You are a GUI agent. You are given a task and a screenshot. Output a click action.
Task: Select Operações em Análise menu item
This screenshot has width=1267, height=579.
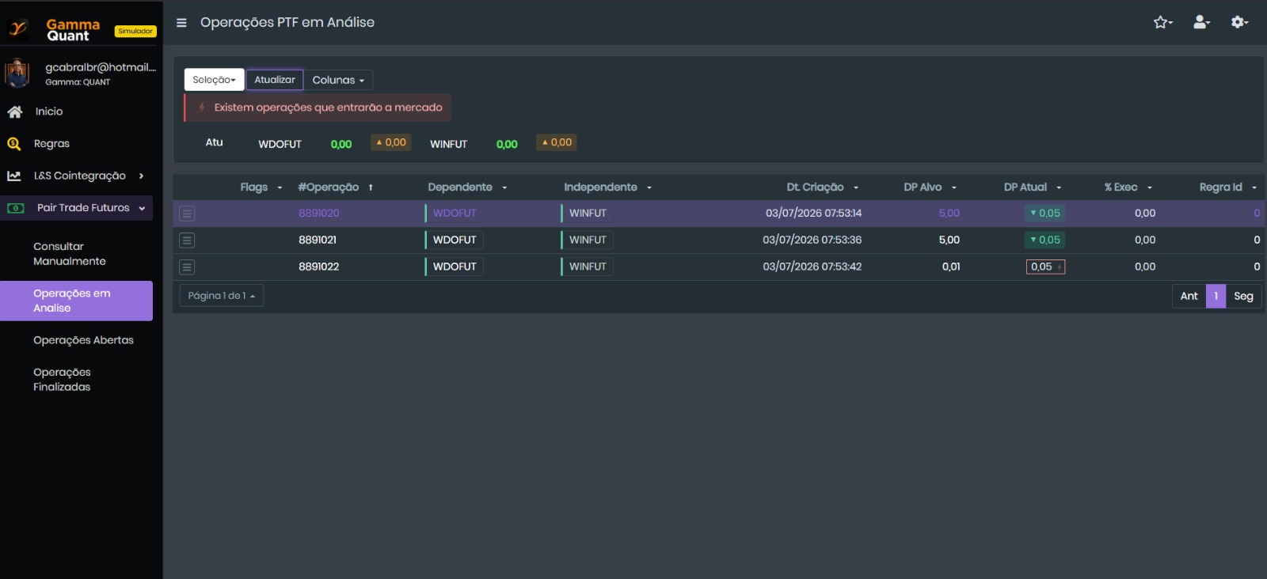(76, 301)
